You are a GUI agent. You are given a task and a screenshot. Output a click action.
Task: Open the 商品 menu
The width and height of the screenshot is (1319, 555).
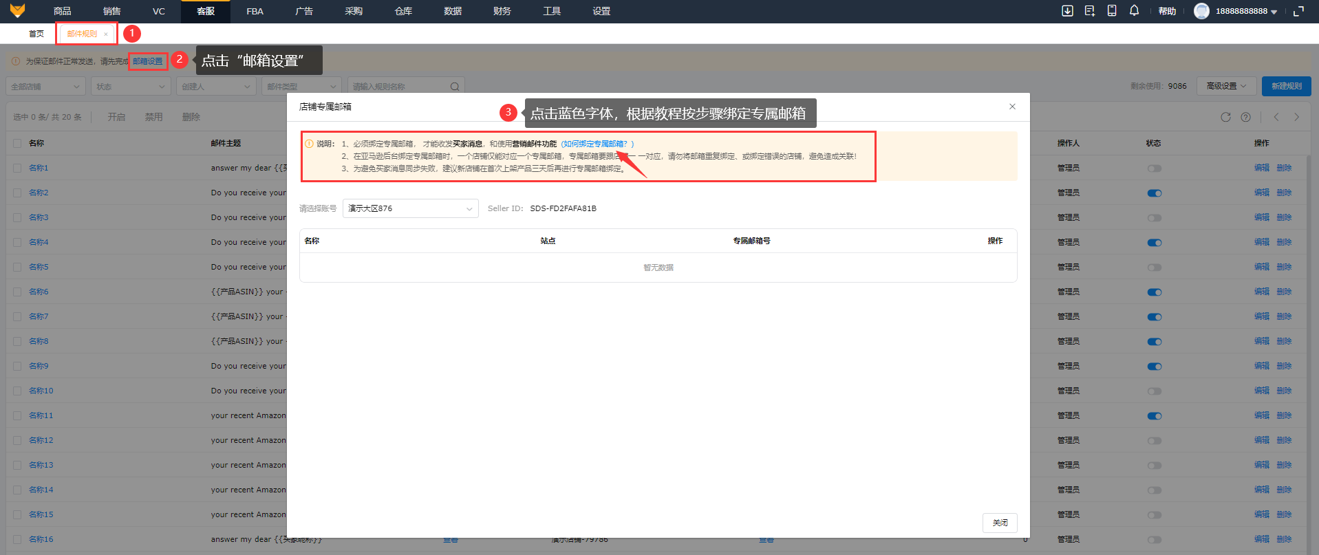[63, 11]
